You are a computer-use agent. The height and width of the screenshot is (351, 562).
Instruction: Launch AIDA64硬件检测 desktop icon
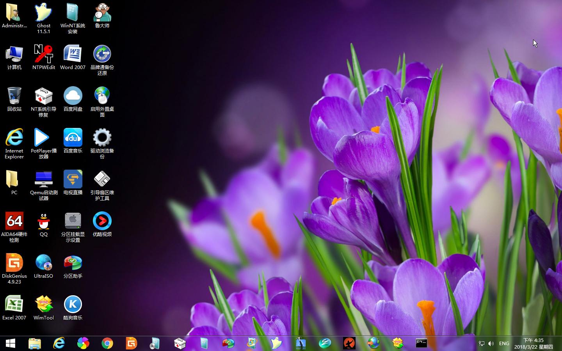tap(14, 227)
